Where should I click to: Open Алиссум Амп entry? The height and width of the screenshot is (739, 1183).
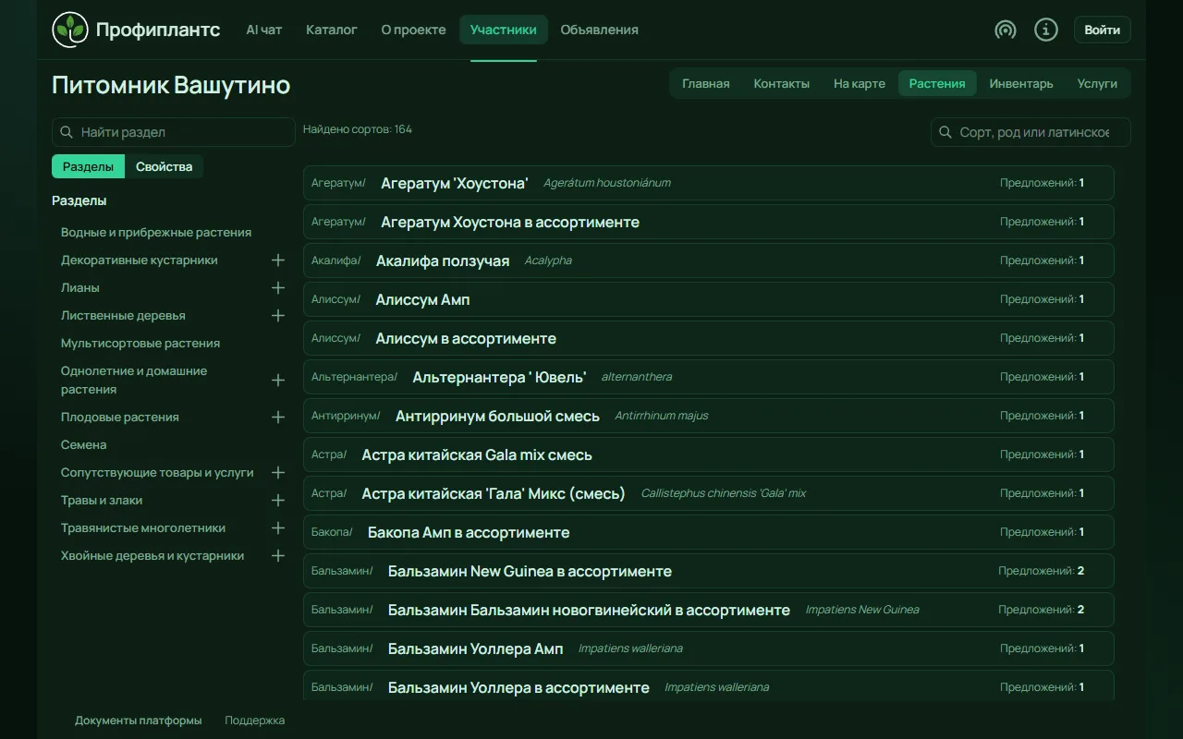click(709, 299)
